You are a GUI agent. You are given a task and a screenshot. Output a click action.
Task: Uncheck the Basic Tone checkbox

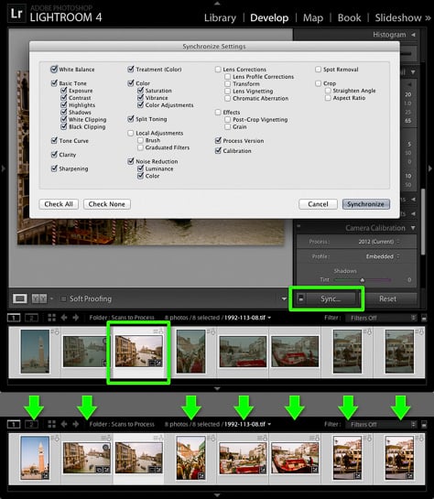coord(54,83)
